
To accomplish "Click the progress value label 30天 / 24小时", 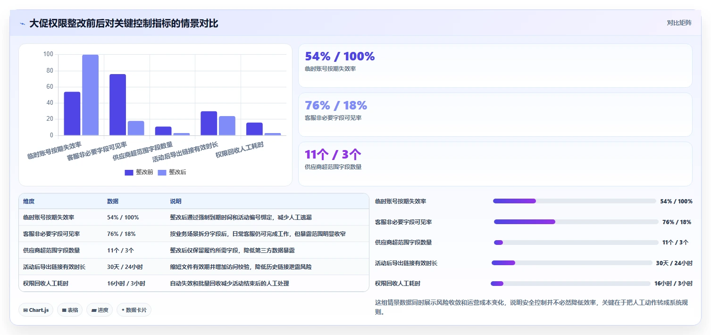I will point(674,263).
